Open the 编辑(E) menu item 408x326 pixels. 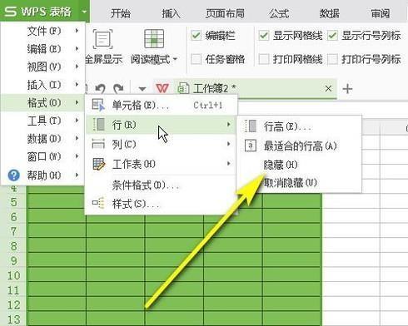coord(43,49)
